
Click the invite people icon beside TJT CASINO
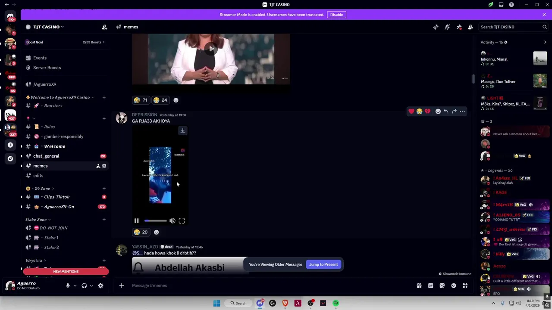[104, 27]
